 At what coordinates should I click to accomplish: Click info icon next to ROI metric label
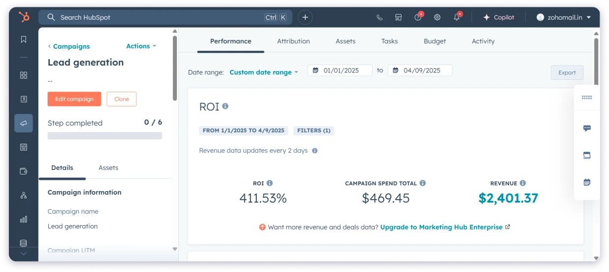[270, 183]
